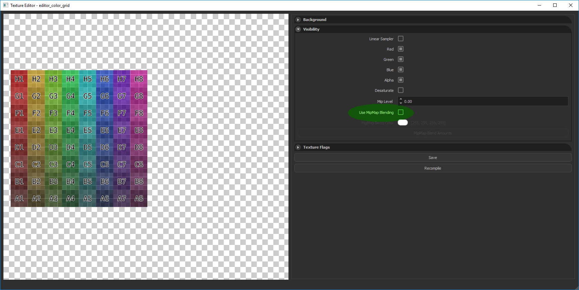579x290 pixels.
Task: Click the G3 cell in texture preview
Action: 53,96
